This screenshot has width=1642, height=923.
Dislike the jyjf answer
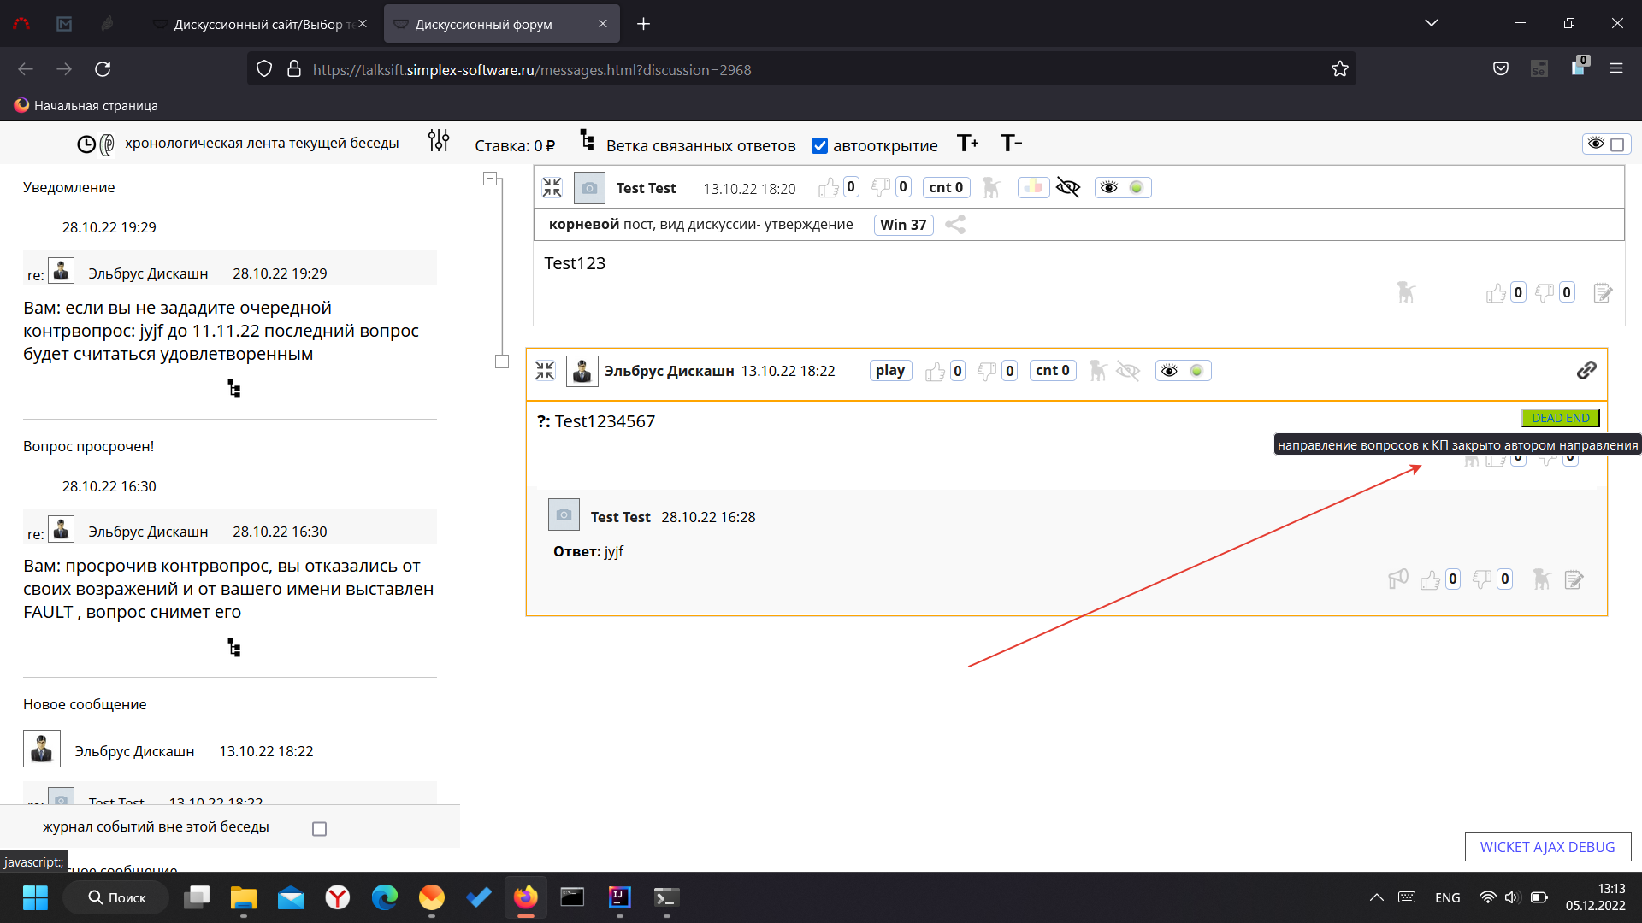pos(1482,580)
